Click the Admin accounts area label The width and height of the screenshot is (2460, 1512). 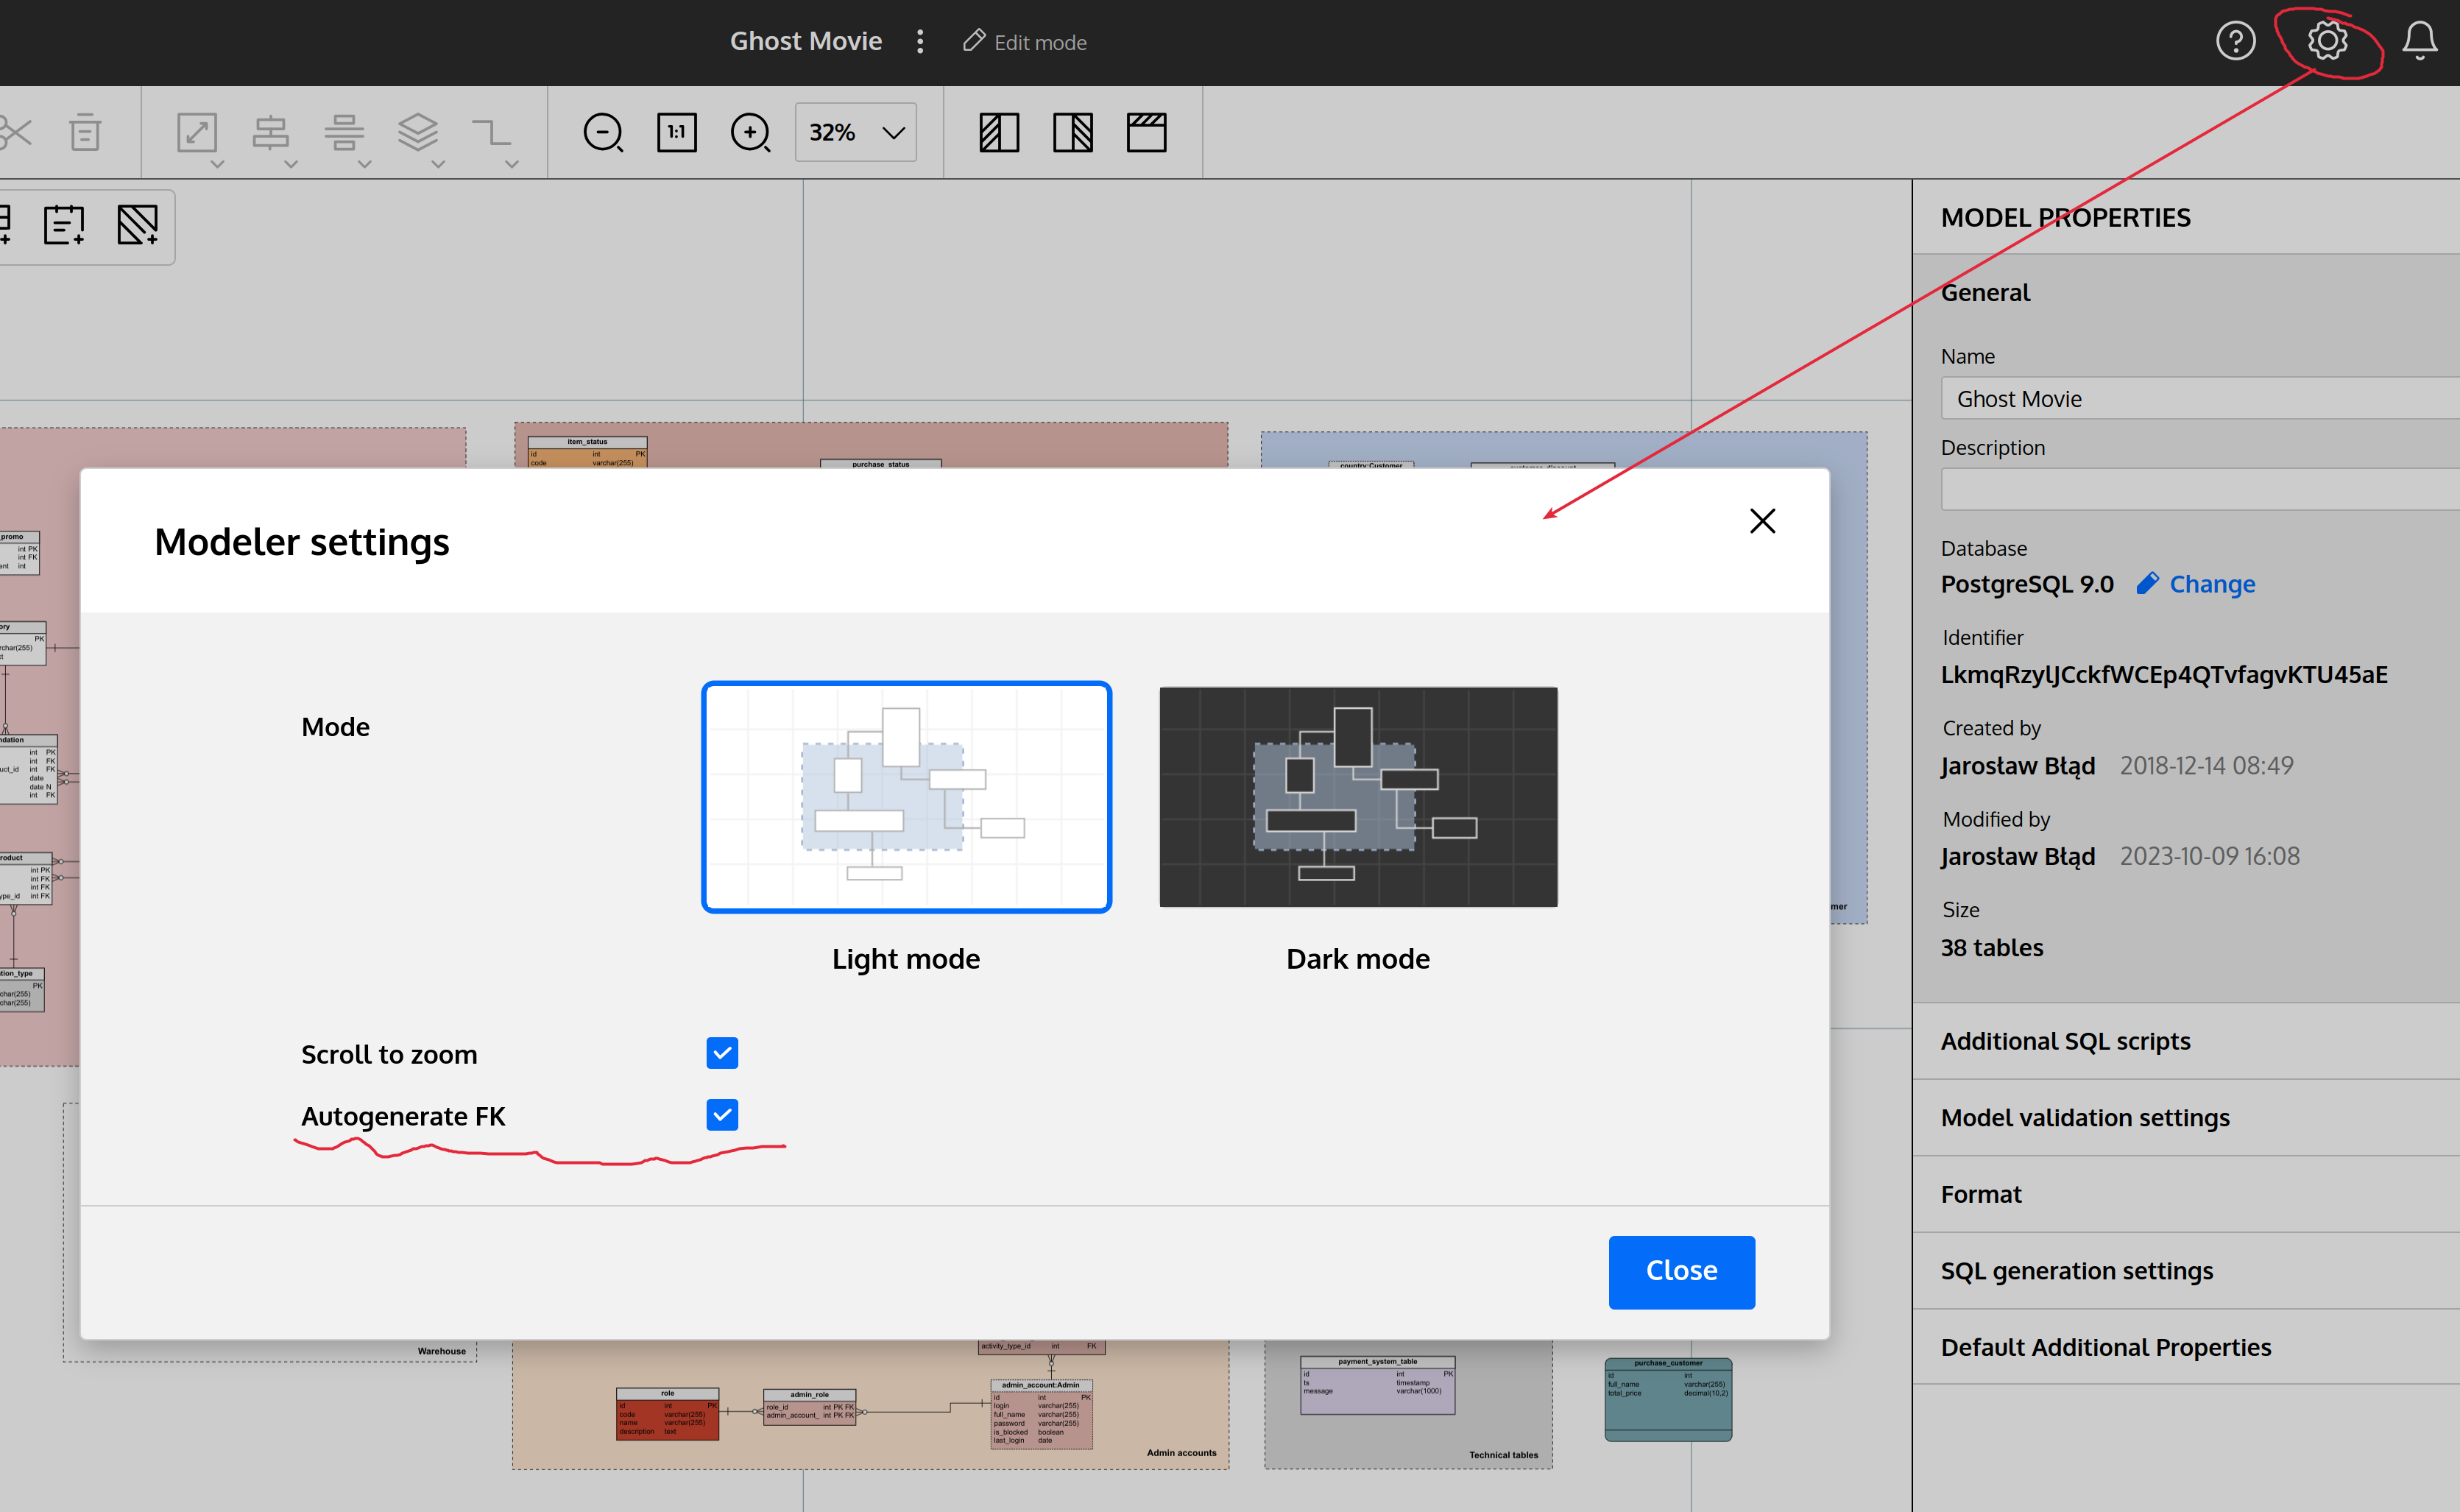tap(1181, 1453)
